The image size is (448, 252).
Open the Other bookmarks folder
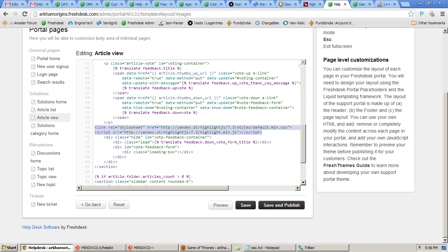point(428,23)
